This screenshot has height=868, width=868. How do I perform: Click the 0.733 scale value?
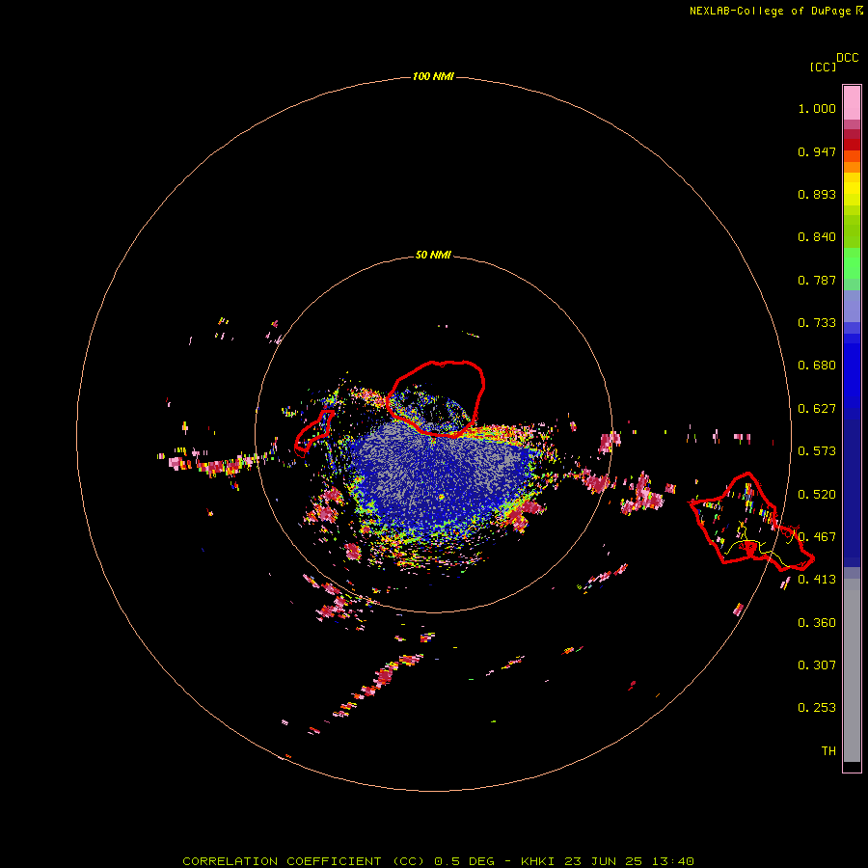817,323
